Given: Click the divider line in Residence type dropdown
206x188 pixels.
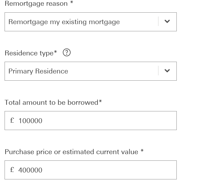Looking at the screenshot, I should pyautogui.click(x=158, y=71).
